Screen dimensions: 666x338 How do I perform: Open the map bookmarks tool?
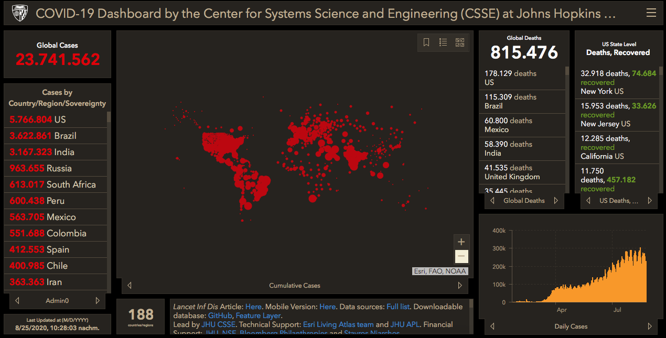click(426, 42)
